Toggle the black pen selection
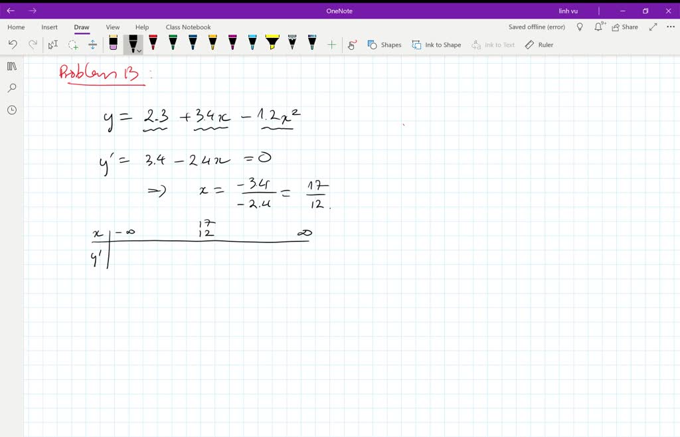This screenshot has width=680, height=437. (133, 44)
